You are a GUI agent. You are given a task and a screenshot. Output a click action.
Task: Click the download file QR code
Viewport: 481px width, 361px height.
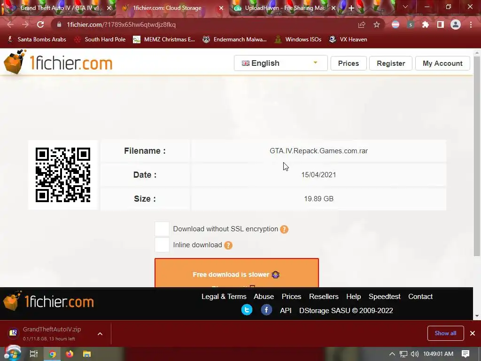pos(63,175)
